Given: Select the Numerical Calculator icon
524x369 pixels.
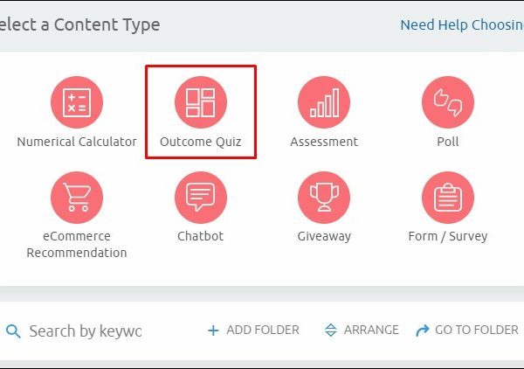Looking at the screenshot, I should (77, 101).
